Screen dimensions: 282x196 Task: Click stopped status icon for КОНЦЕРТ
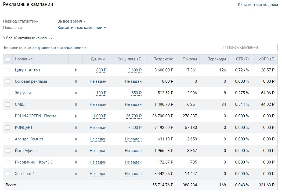pos(76,128)
